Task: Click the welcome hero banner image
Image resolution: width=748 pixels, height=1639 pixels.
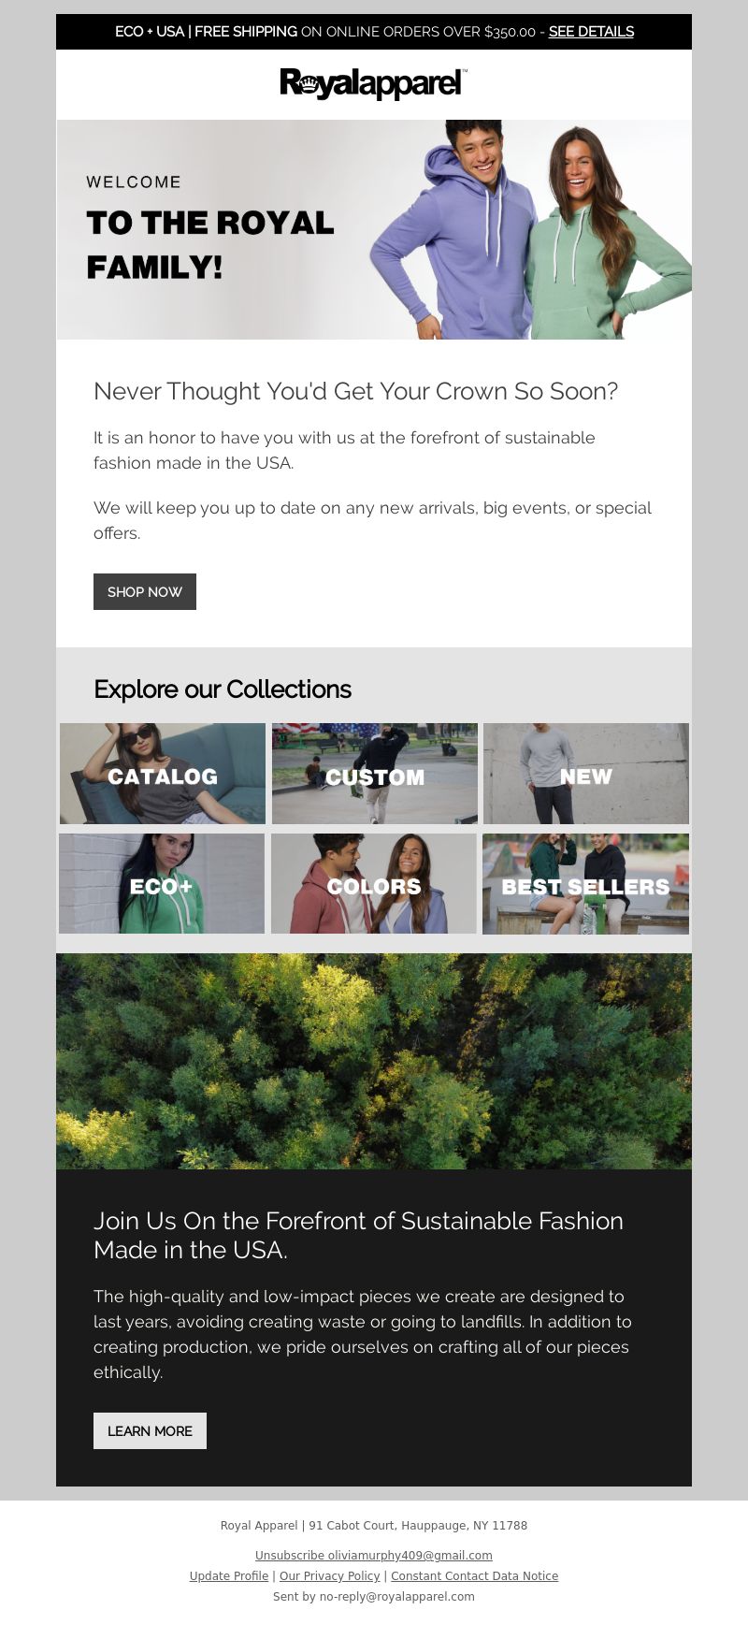Action: 374,229
